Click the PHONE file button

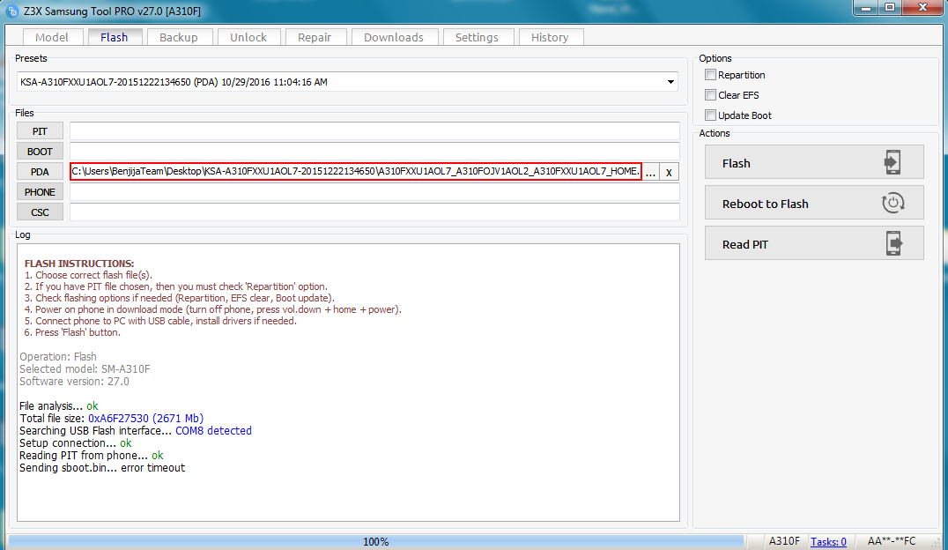click(x=40, y=192)
